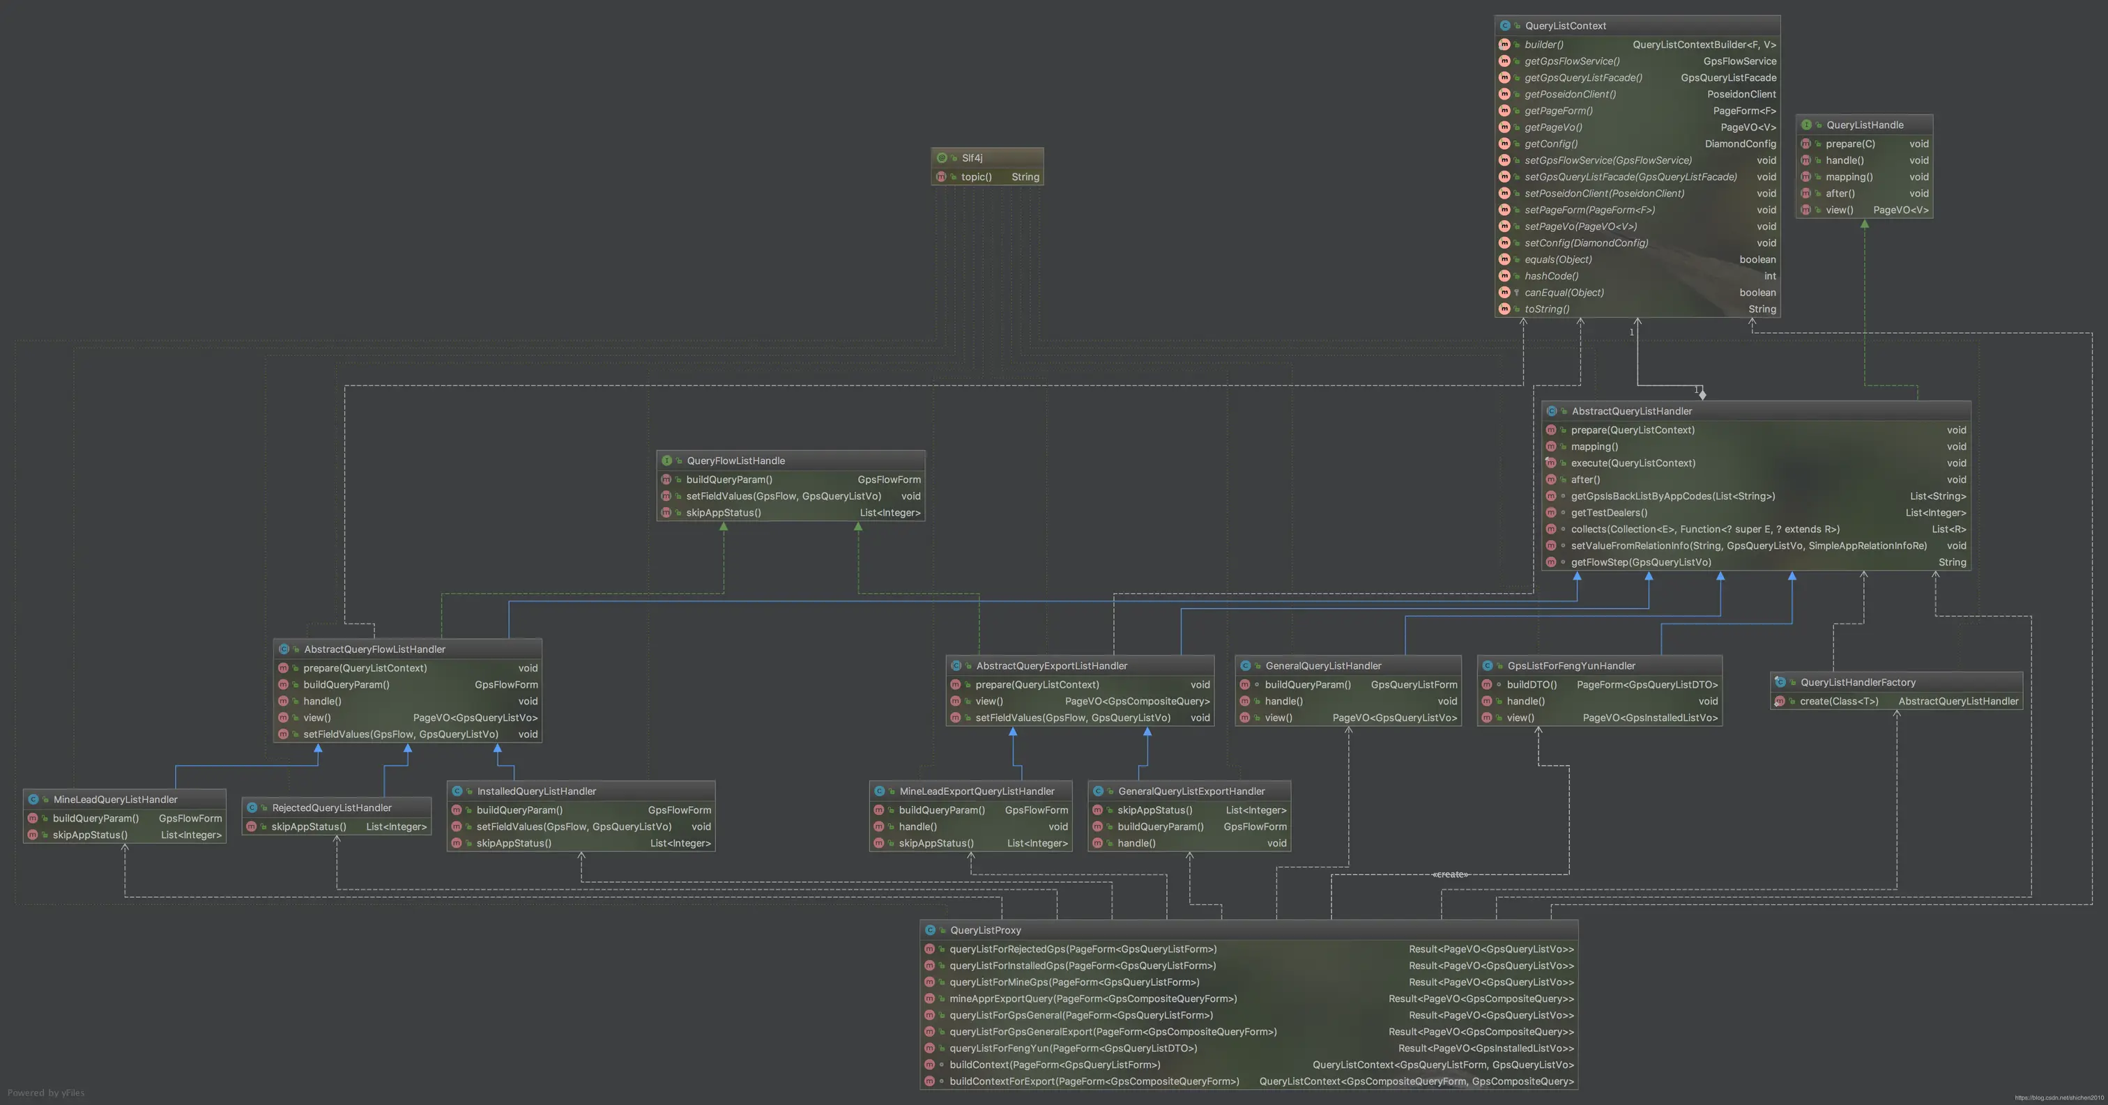
Task: Click the QueryFlowListHandle interface icon
Action: [666, 461]
